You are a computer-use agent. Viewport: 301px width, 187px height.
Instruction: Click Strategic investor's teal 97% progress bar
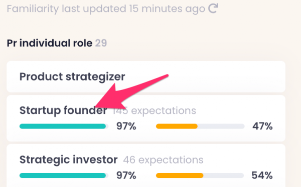(x=64, y=175)
